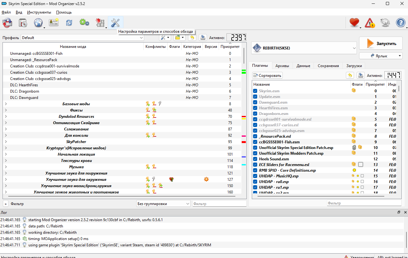The width and height of the screenshot is (408, 258).
Task: Click the Запустить launch button
Action: 381,43
